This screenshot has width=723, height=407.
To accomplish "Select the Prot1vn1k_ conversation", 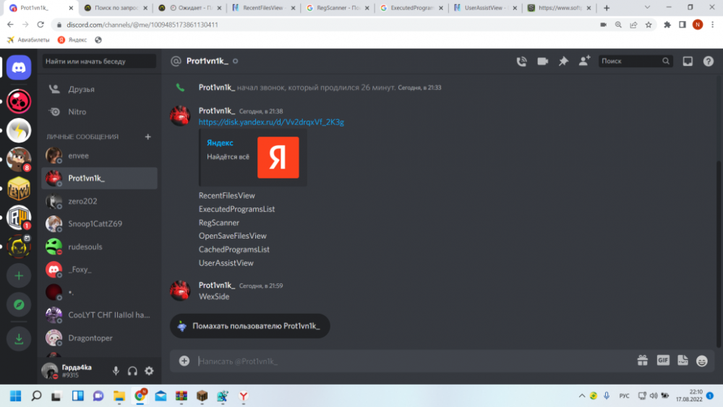I will click(x=100, y=179).
